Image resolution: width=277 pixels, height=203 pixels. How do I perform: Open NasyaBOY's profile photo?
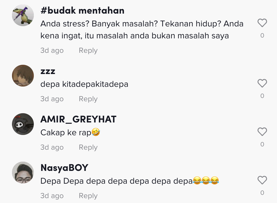point(23,173)
